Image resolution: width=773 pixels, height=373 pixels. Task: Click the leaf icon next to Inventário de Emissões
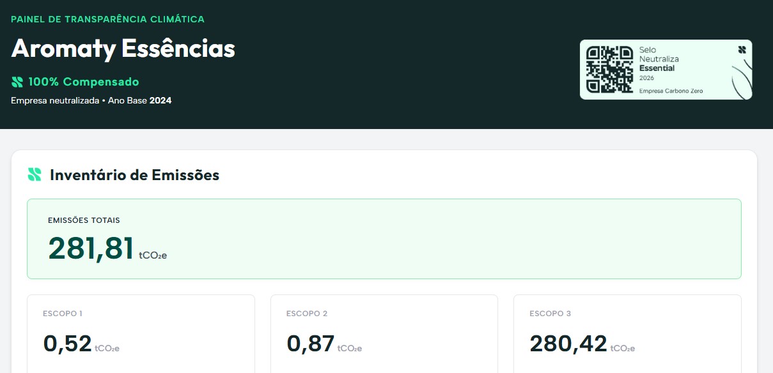click(x=35, y=174)
